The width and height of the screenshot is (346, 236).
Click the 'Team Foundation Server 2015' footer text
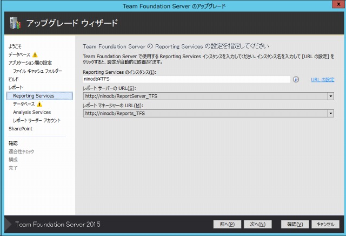pos(58,224)
